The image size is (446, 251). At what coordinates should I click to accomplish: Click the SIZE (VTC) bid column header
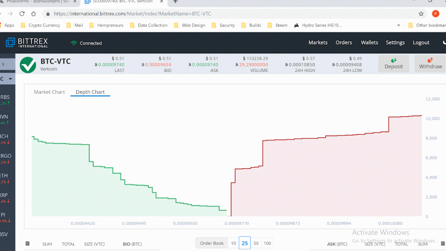[95, 244]
